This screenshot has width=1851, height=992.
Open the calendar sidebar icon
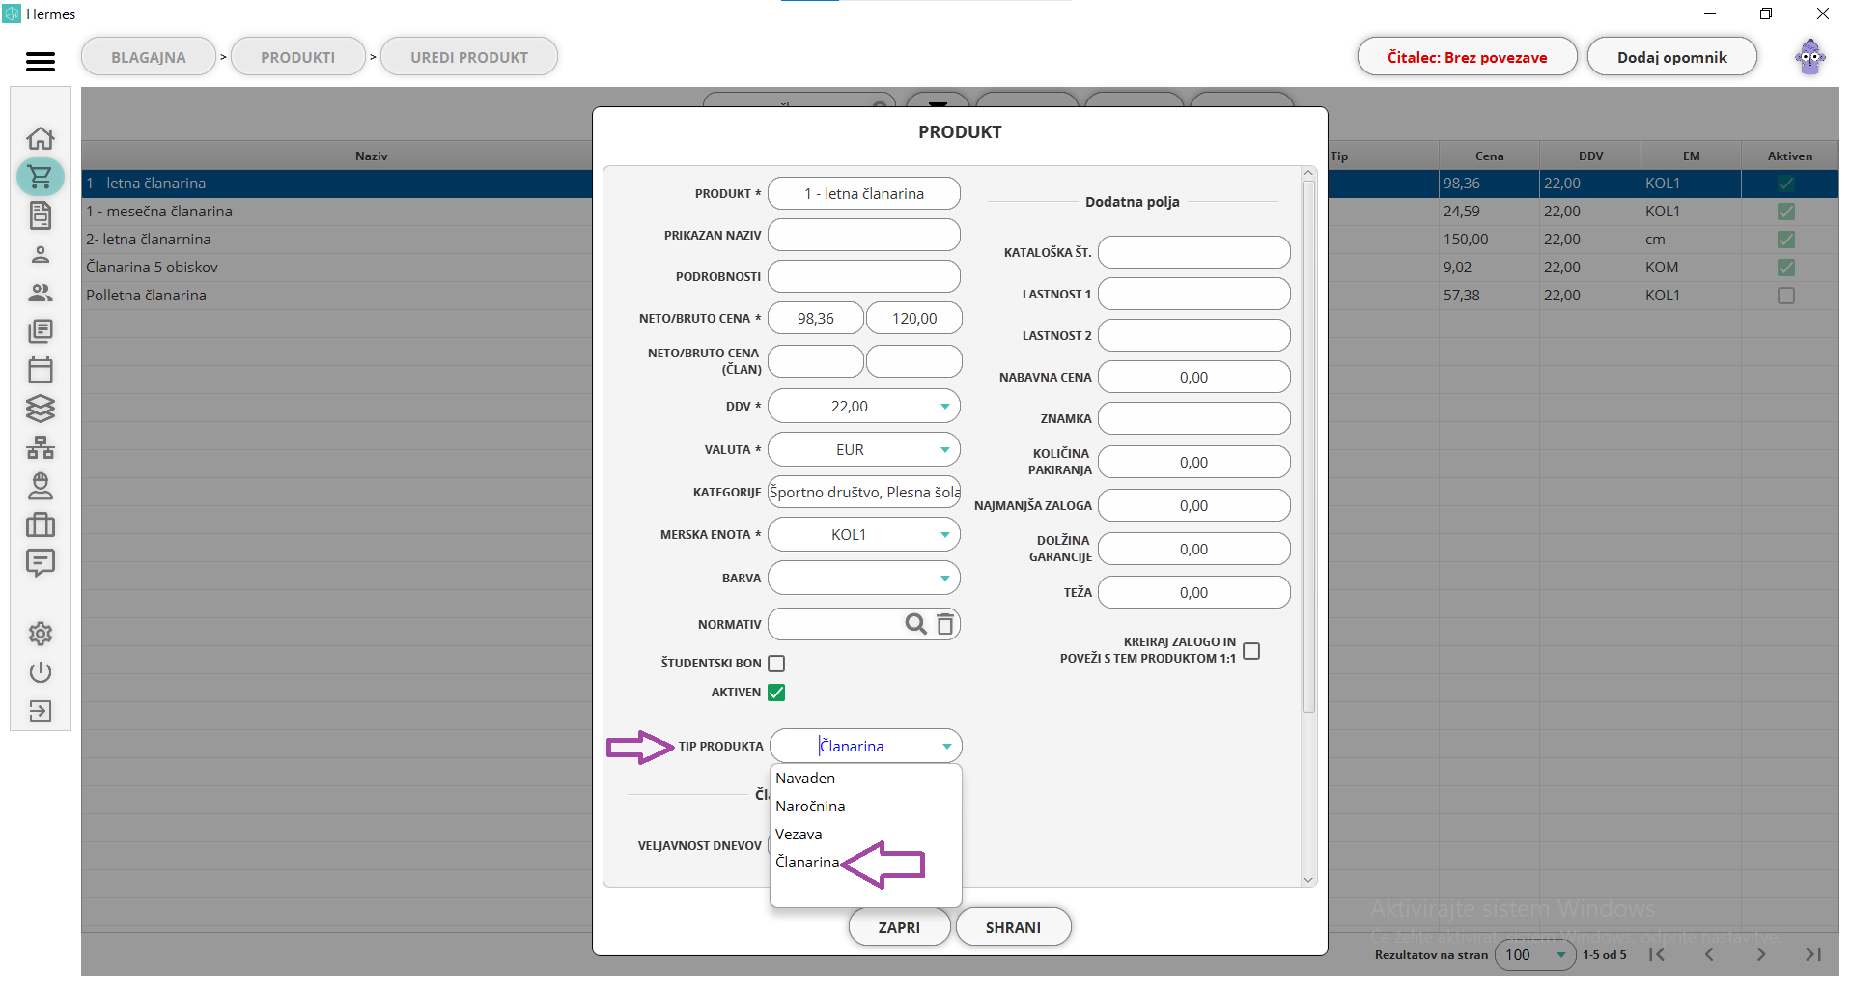tap(41, 370)
